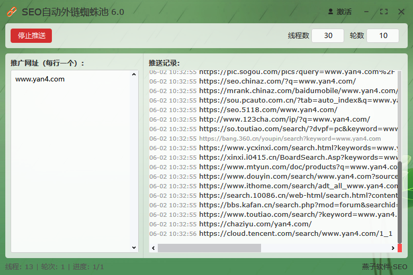This screenshot has height=275, width=413.
Task: Click the search.10086.cn log entry
Action: (x=298, y=196)
